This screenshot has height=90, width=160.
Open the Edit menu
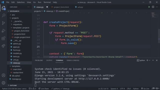tap(13, 2)
